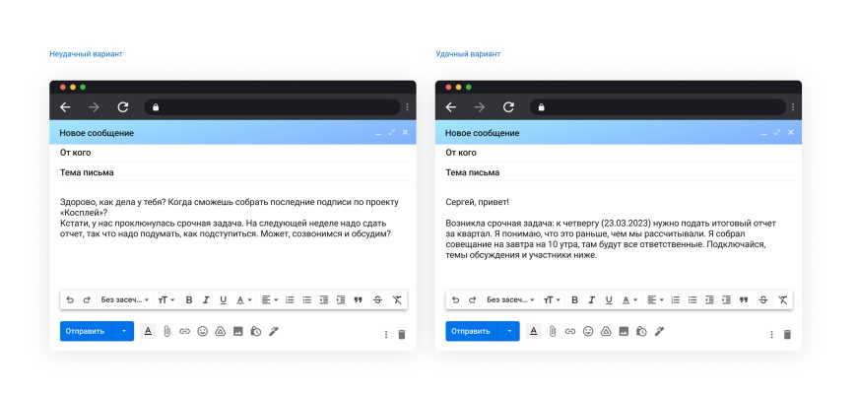Click the pen signature icon in left window

tap(273, 332)
